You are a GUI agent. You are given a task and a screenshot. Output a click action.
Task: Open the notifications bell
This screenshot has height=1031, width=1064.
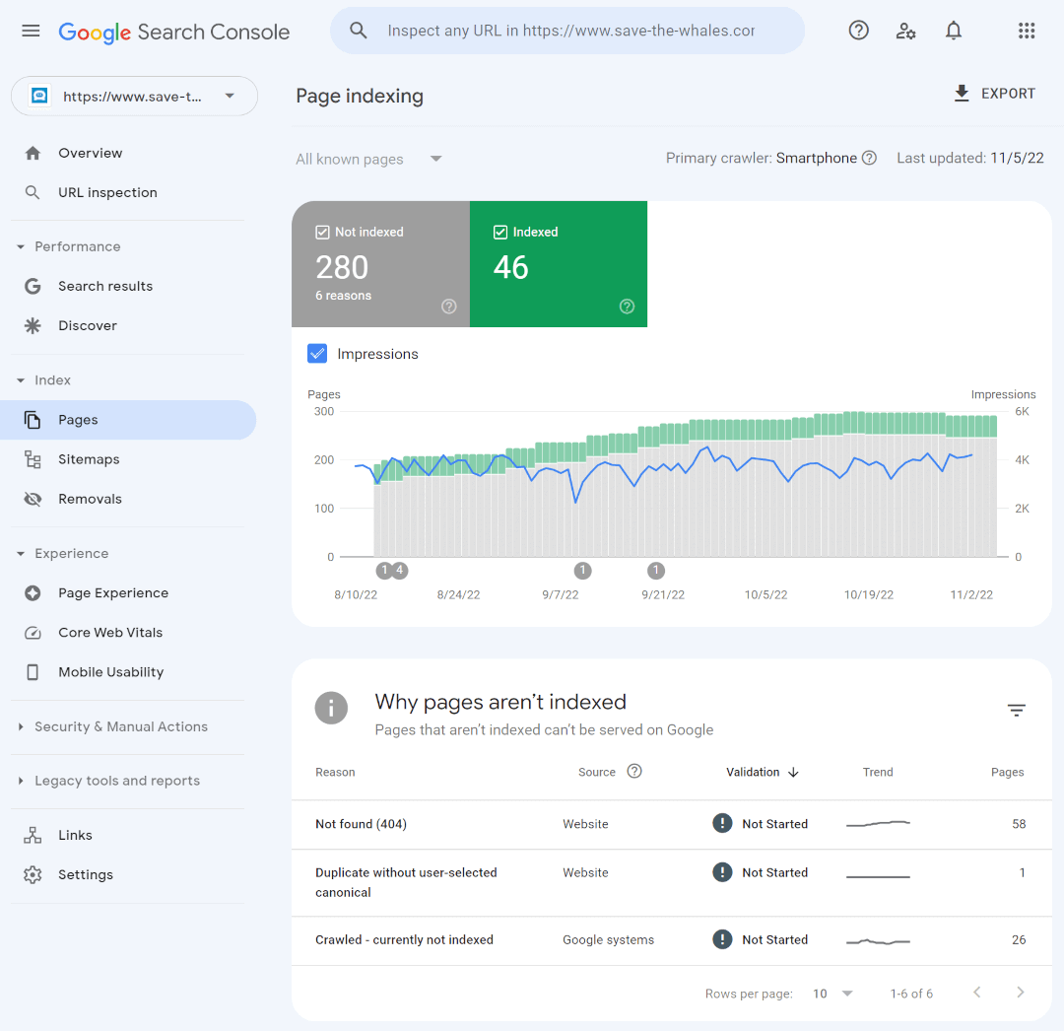[x=953, y=31]
